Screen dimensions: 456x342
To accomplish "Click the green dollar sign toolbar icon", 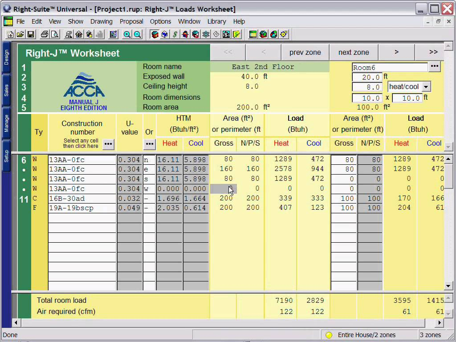I will coord(175,34).
